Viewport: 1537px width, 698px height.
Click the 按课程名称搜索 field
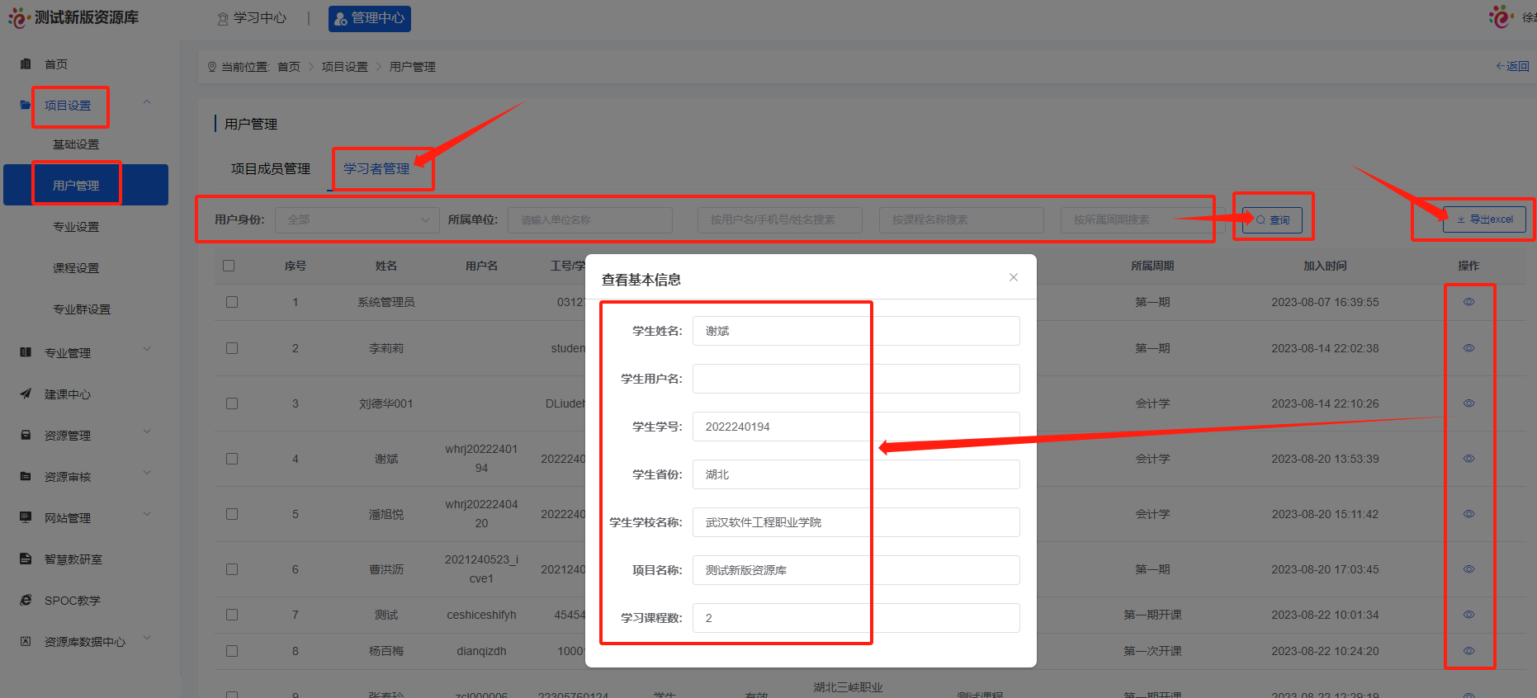962,219
